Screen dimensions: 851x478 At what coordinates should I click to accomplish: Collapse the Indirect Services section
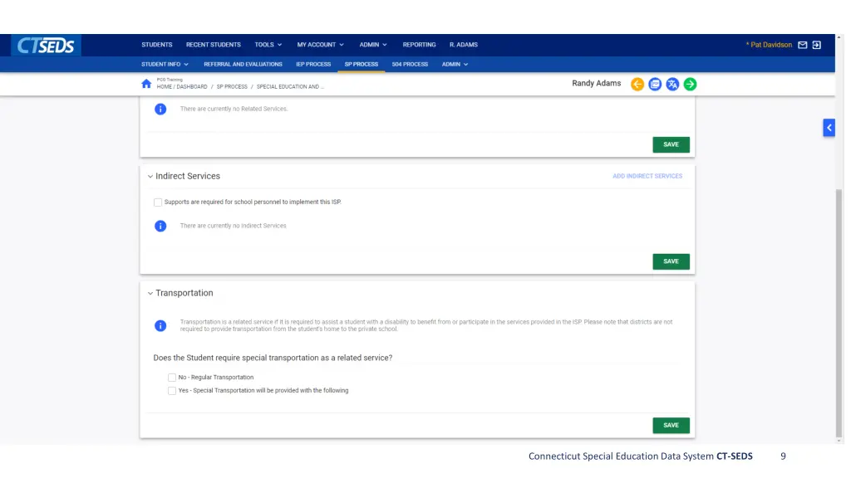pyautogui.click(x=150, y=176)
